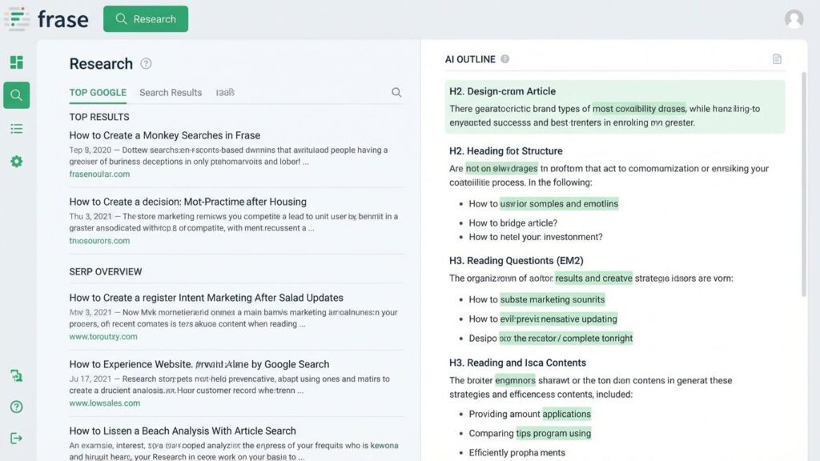The width and height of the screenshot is (820, 461).
Task: Click highlighted subste marketing sounrits
Action: 553,299
